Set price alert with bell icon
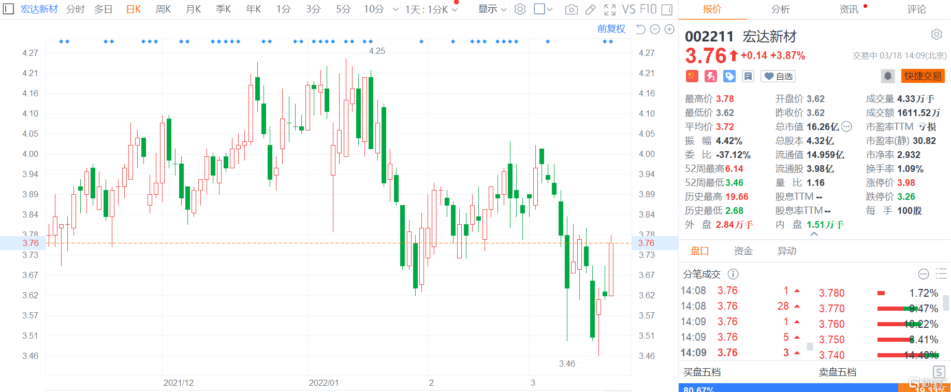 tap(887, 76)
